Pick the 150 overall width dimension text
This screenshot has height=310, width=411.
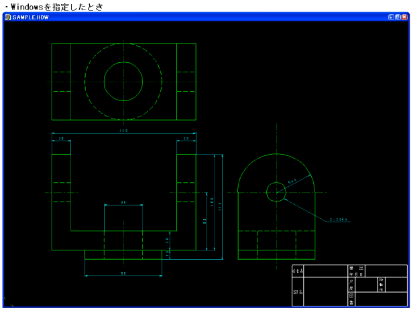tap(123, 131)
